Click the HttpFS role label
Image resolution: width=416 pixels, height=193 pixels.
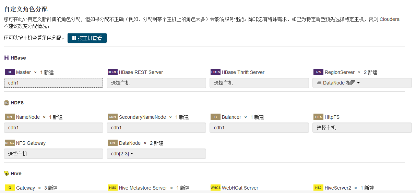(x=332, y=117)
